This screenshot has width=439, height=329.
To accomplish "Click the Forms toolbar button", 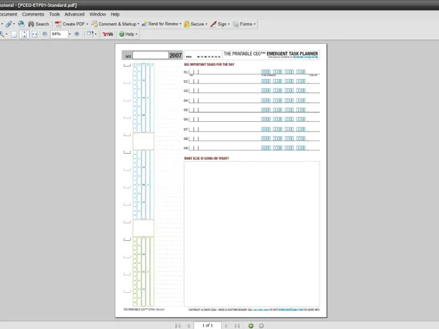I will click(243, 24).
